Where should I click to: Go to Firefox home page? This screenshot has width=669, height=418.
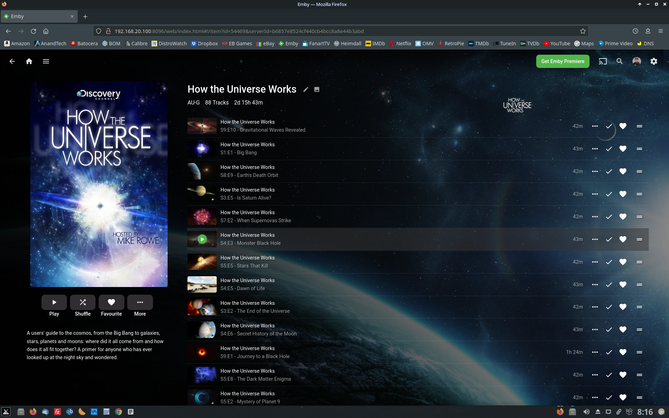[x=46, y=31]
